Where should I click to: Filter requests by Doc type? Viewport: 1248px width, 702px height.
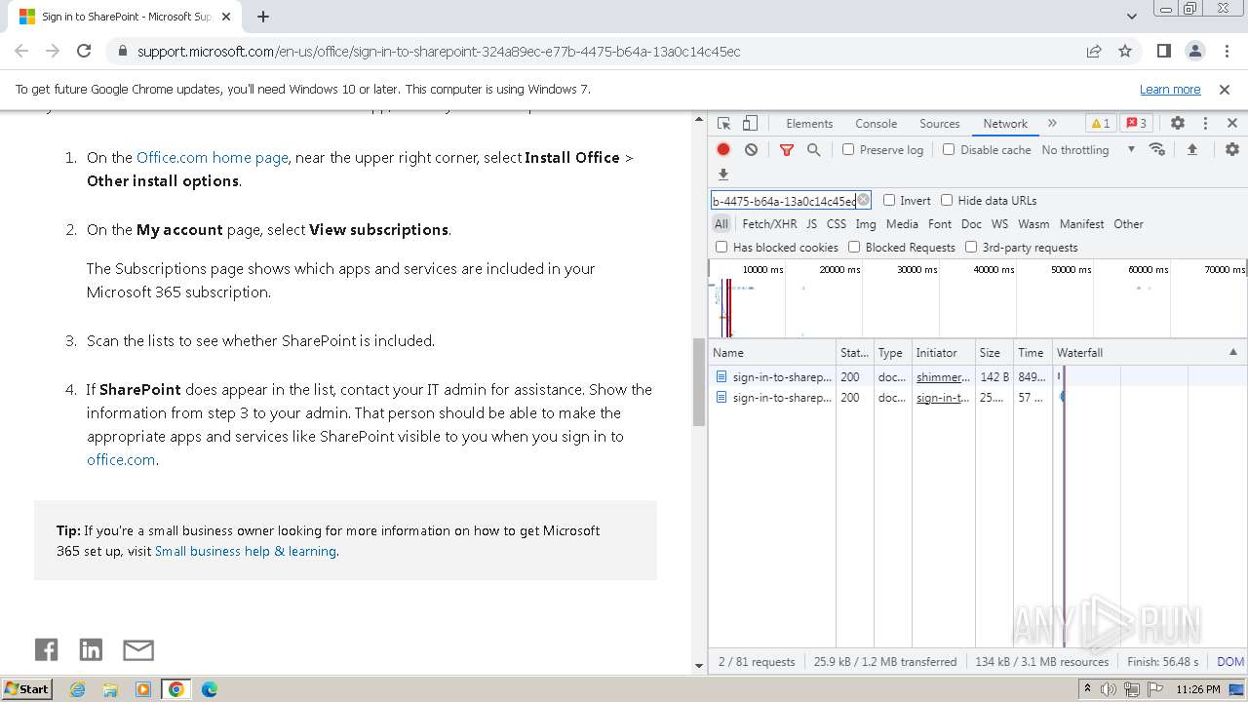click(x=971, y=223)
